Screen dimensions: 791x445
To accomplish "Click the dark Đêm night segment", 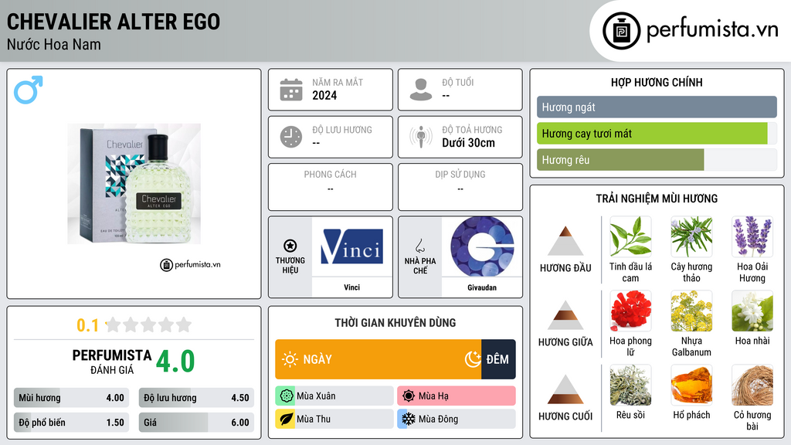I will 498,359.
